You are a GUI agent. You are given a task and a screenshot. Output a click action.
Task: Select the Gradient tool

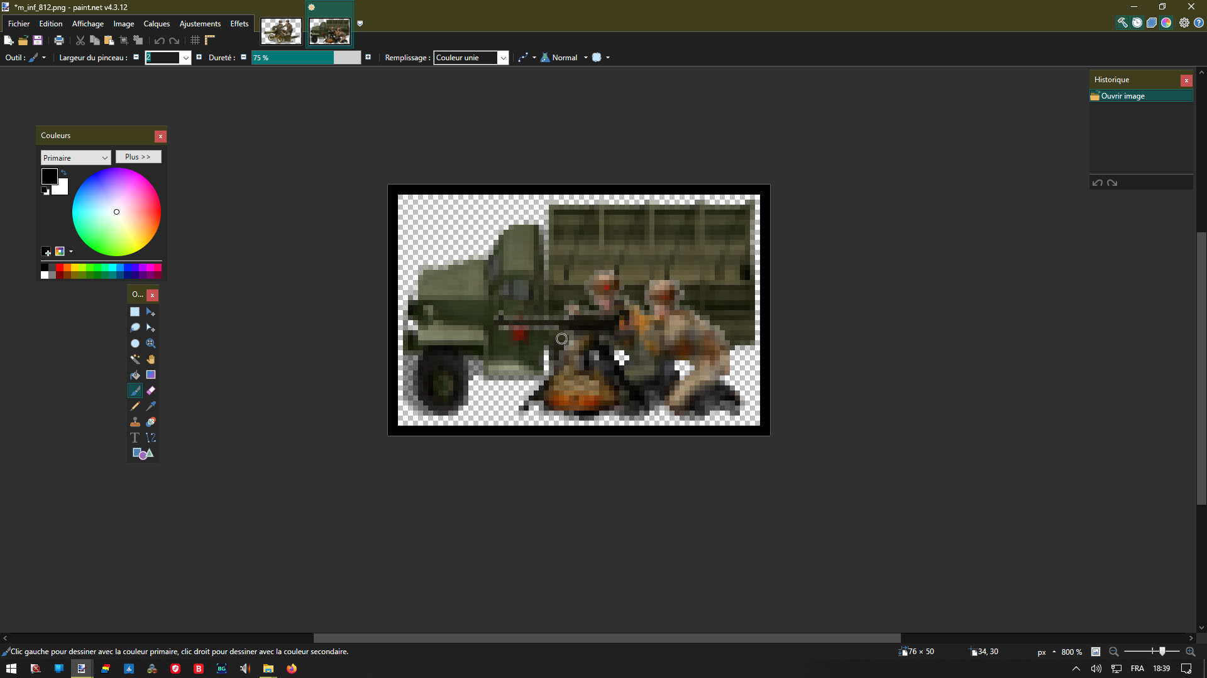coord(151,375)
